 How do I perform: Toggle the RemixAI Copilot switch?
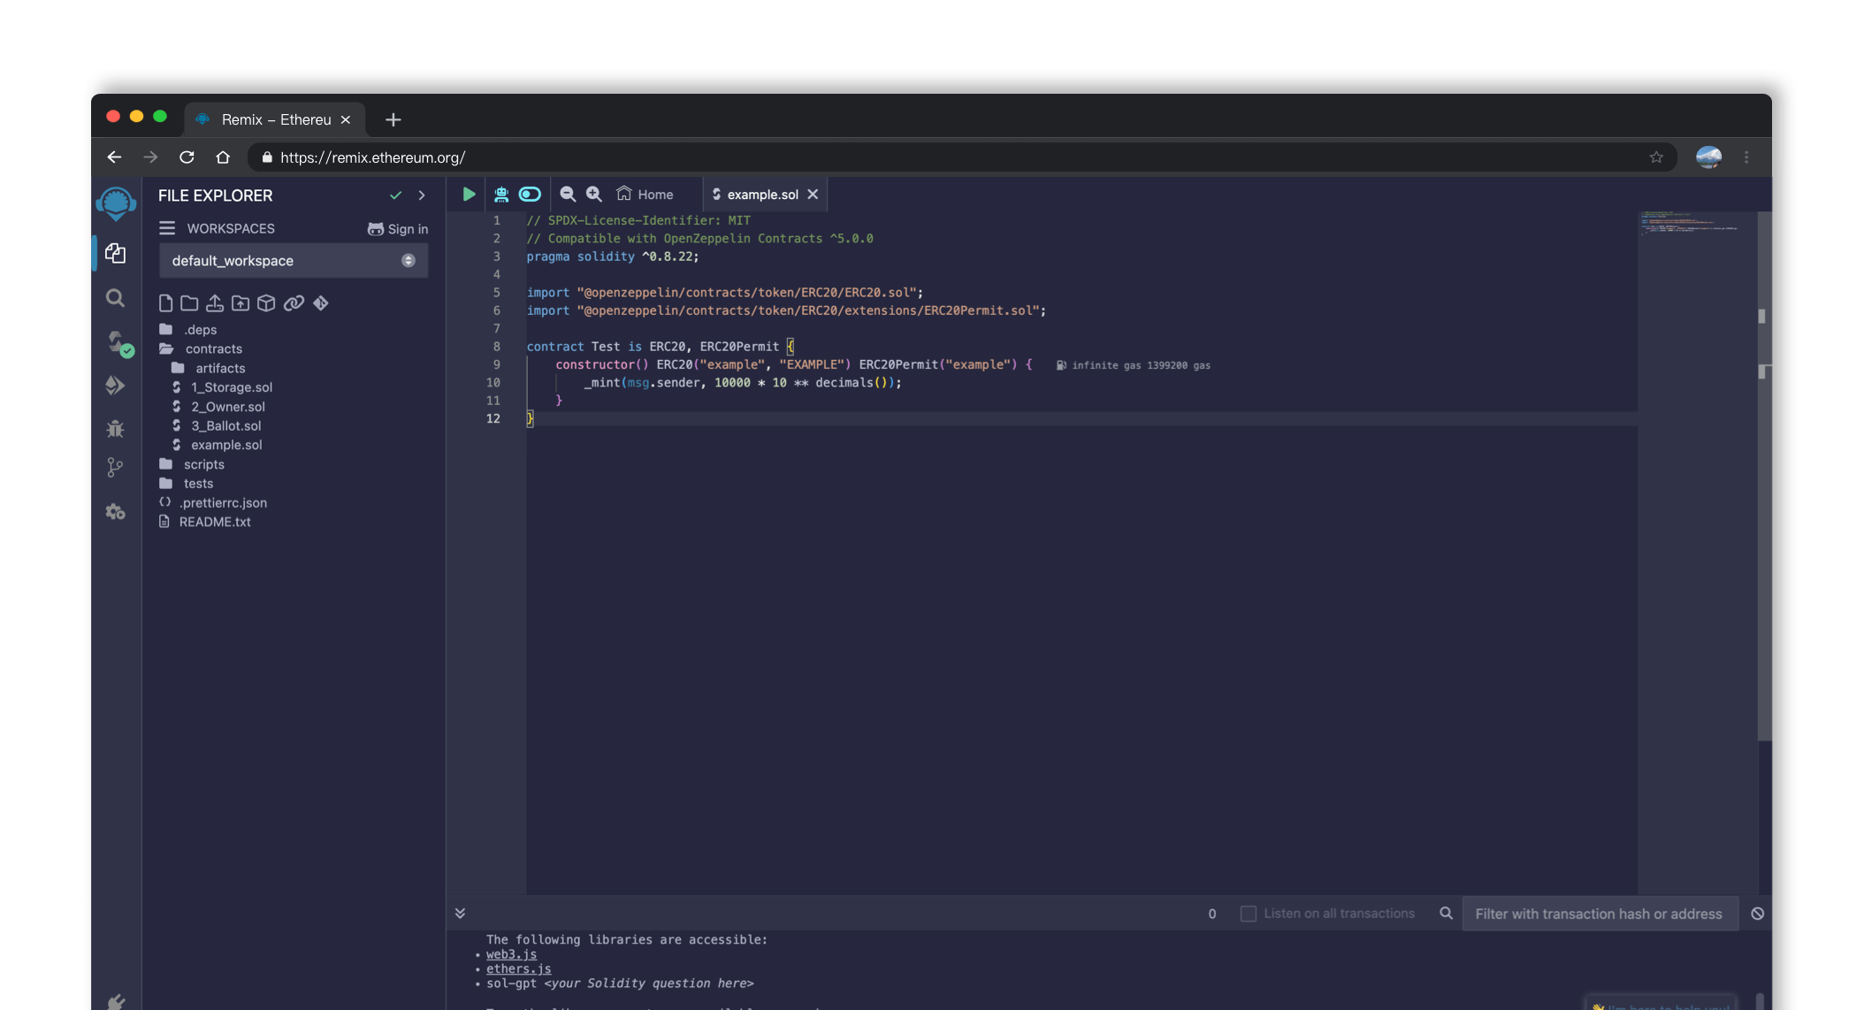pos(530,194)
